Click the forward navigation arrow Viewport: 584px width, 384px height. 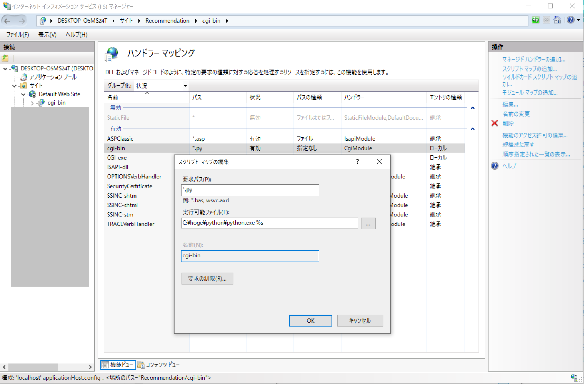pos(22,20)
